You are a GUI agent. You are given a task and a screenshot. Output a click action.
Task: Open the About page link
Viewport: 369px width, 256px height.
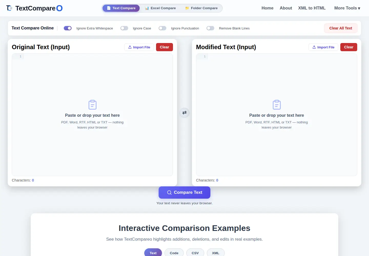[286, 8]
